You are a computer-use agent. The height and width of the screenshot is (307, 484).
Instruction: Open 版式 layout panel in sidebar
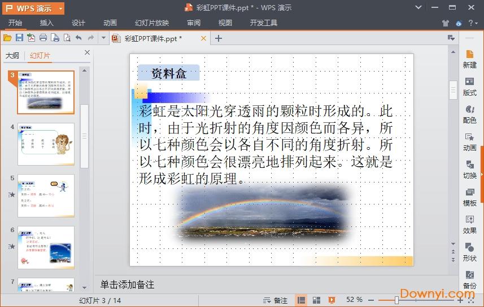click(469, 87)
